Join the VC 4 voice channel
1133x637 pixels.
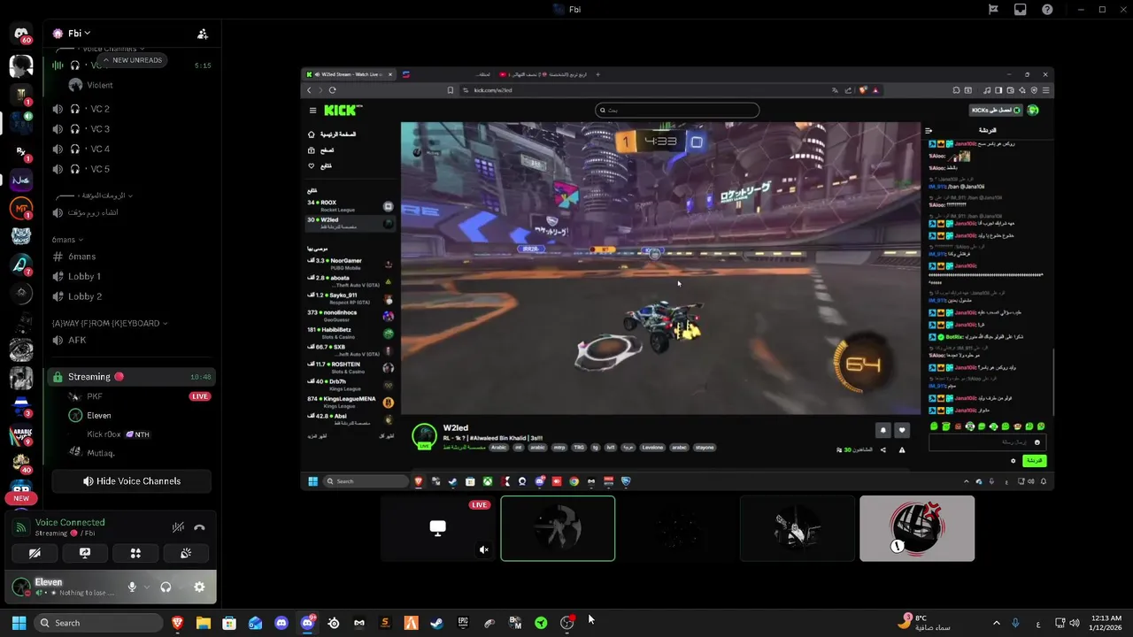pyautogui.click(x=131, y=149)
